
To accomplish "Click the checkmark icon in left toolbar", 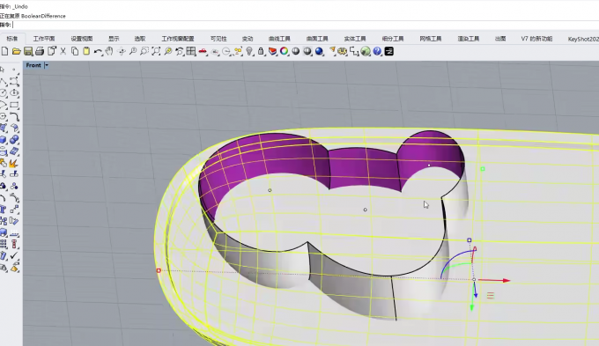I will pos(14,255).
